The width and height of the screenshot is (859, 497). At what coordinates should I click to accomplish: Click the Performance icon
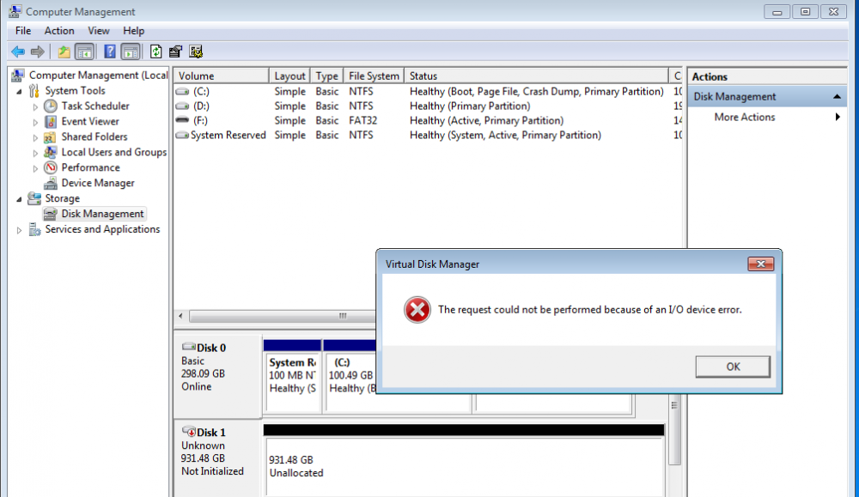[51, 167]
